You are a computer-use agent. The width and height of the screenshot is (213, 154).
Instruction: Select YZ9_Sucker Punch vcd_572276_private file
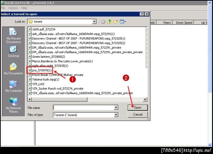pyautogui.click(x=58, y=89)
